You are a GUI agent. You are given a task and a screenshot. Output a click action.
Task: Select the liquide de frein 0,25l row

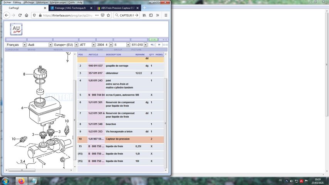coord(121,146)
